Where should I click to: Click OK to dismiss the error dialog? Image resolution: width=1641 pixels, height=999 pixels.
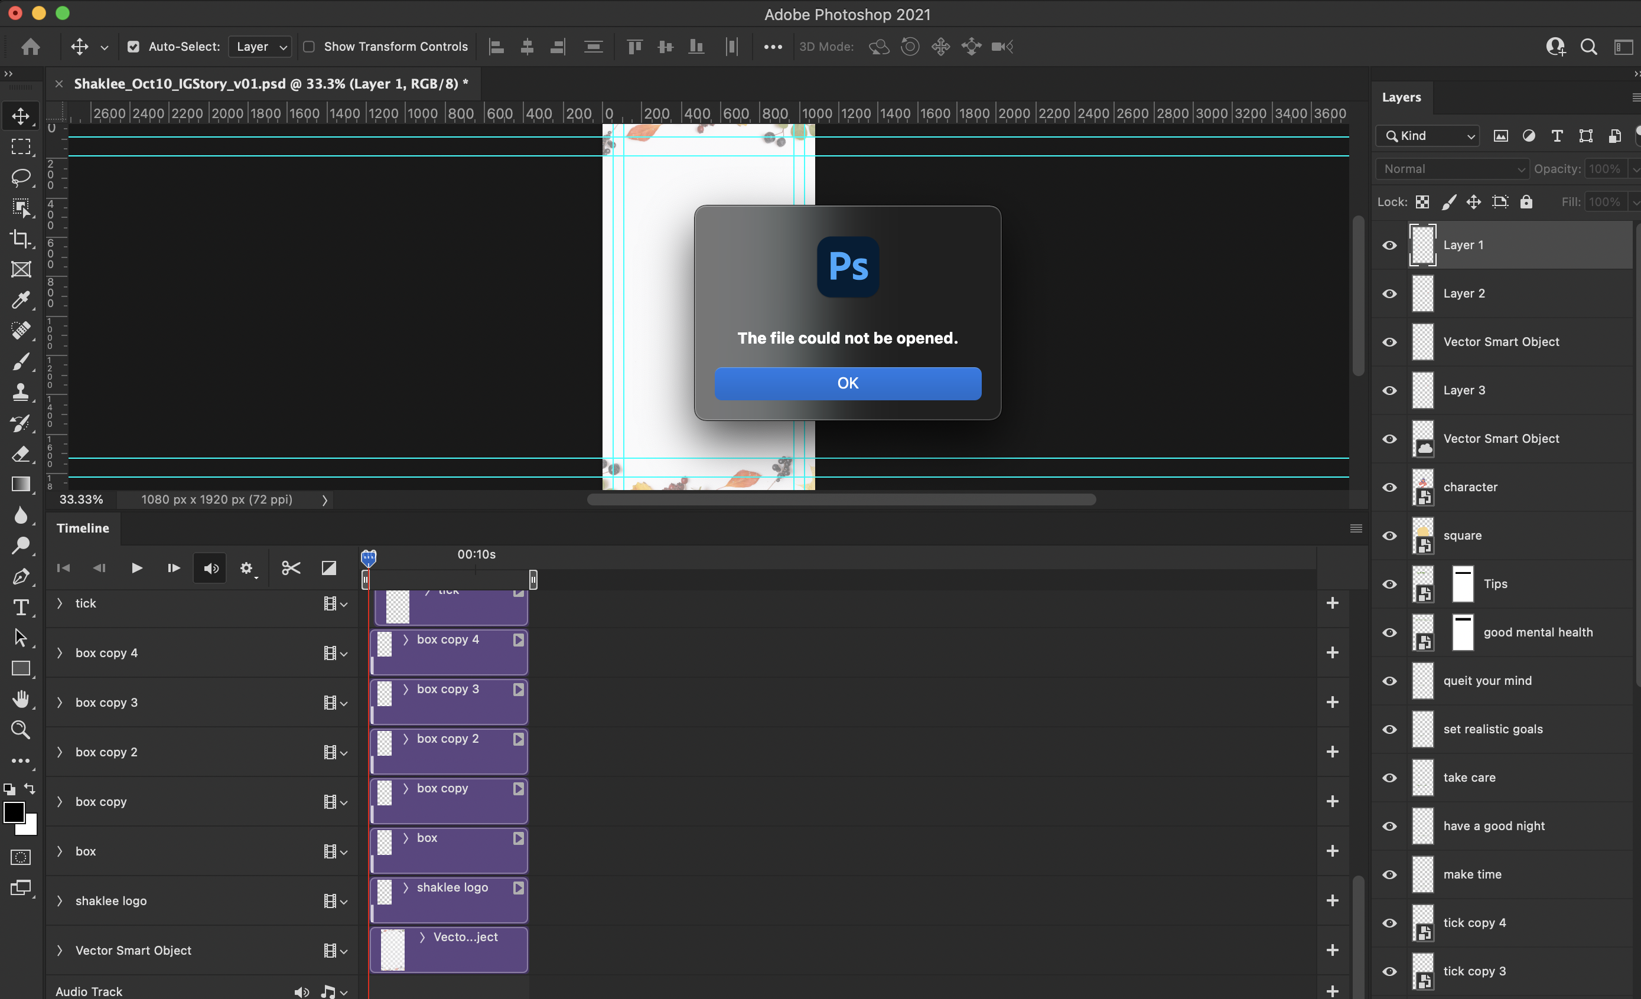[848, 383]
